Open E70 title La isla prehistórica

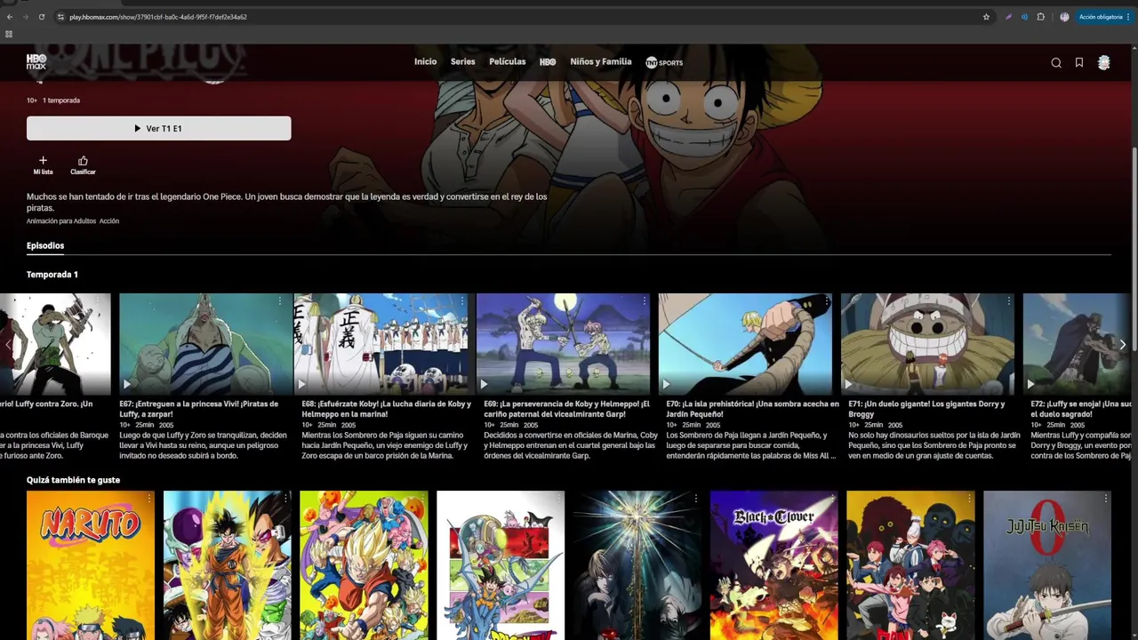click(752, 409)
